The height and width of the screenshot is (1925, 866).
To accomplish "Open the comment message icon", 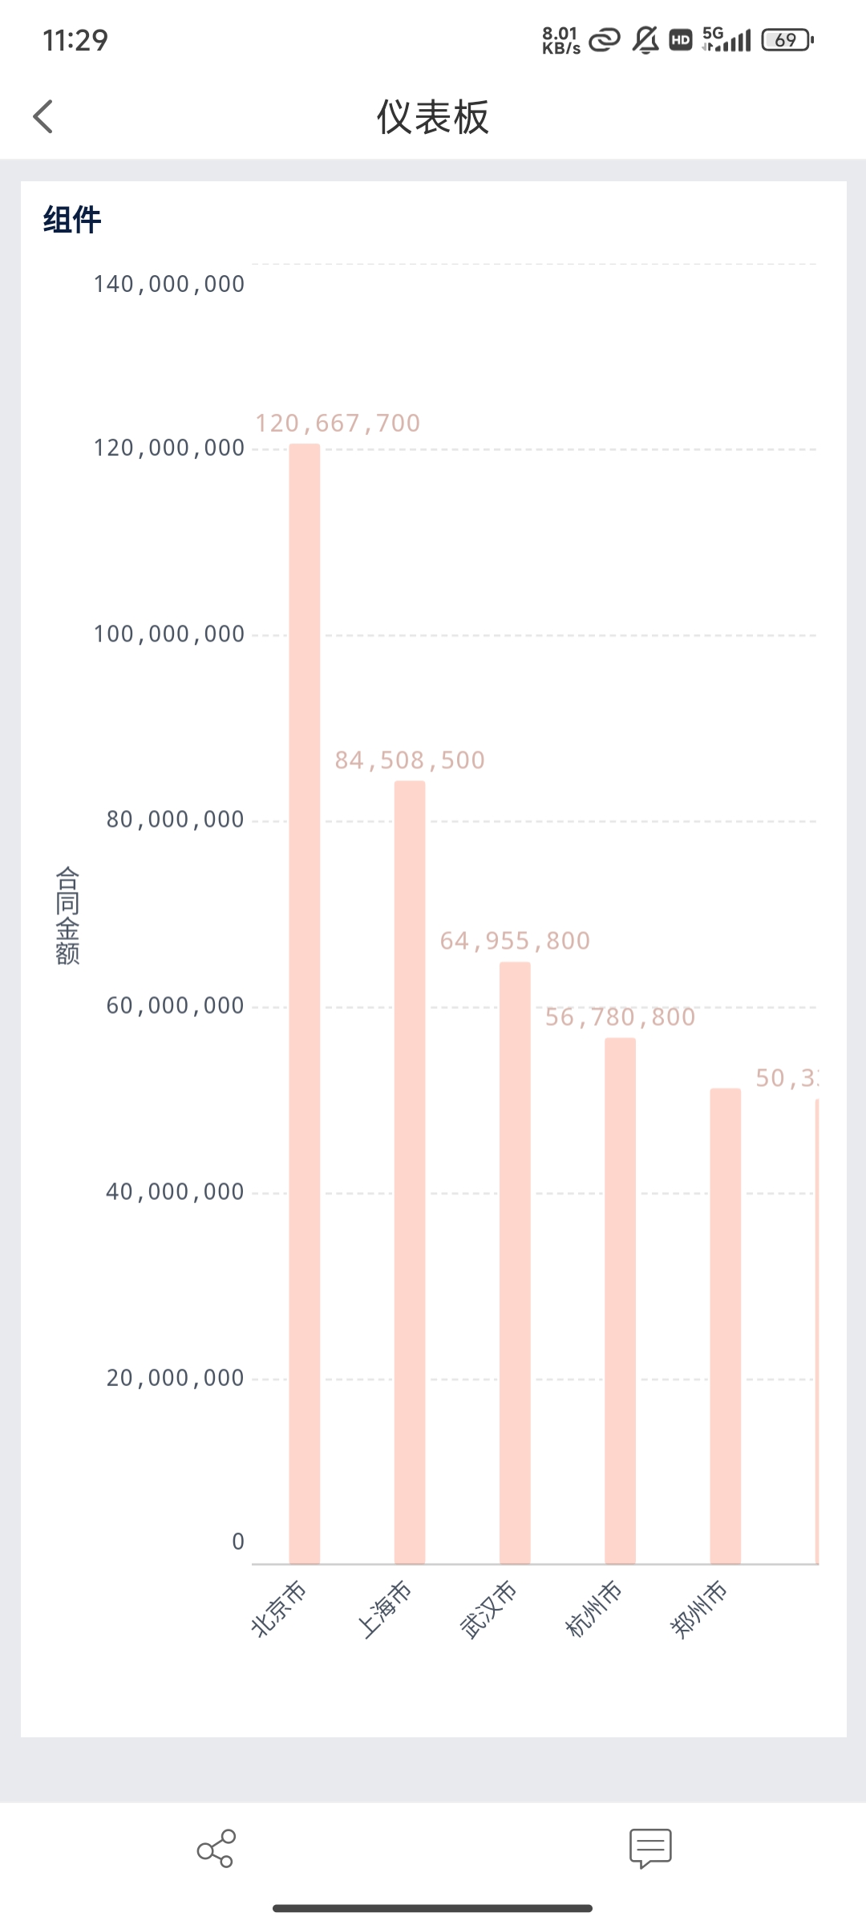I will coord(650,1848).
